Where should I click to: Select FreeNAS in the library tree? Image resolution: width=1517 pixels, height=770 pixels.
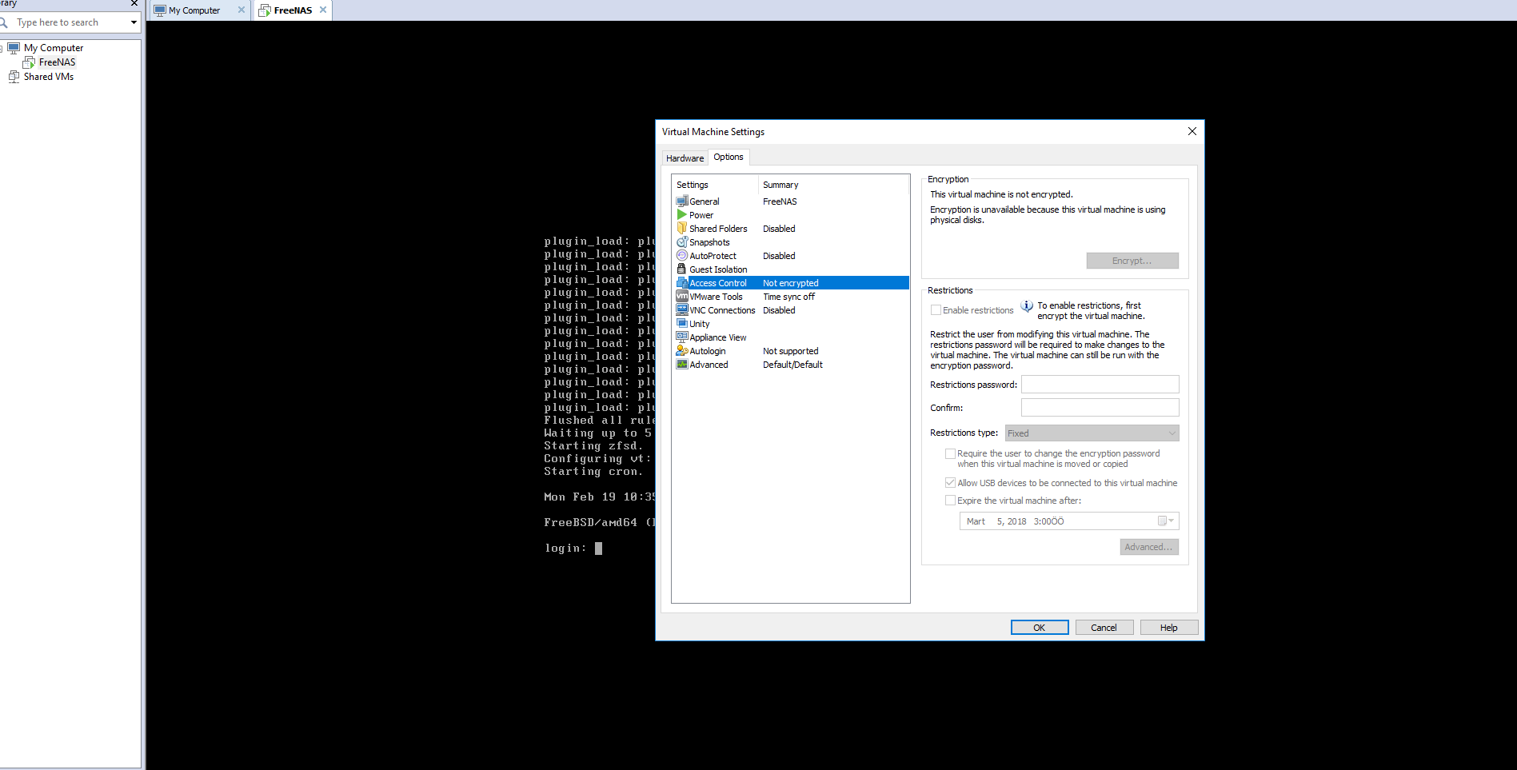[58, 62]
